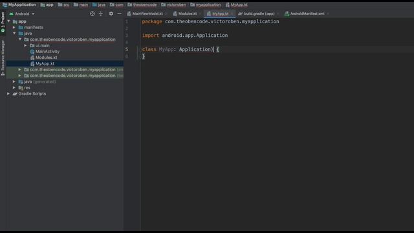
Task: Close the AndroidManifest.xml tab
Action: [328, 14]
